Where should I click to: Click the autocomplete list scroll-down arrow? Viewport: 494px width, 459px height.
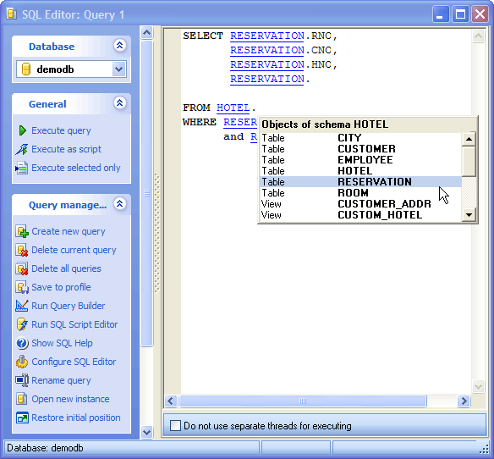[469, 215]
